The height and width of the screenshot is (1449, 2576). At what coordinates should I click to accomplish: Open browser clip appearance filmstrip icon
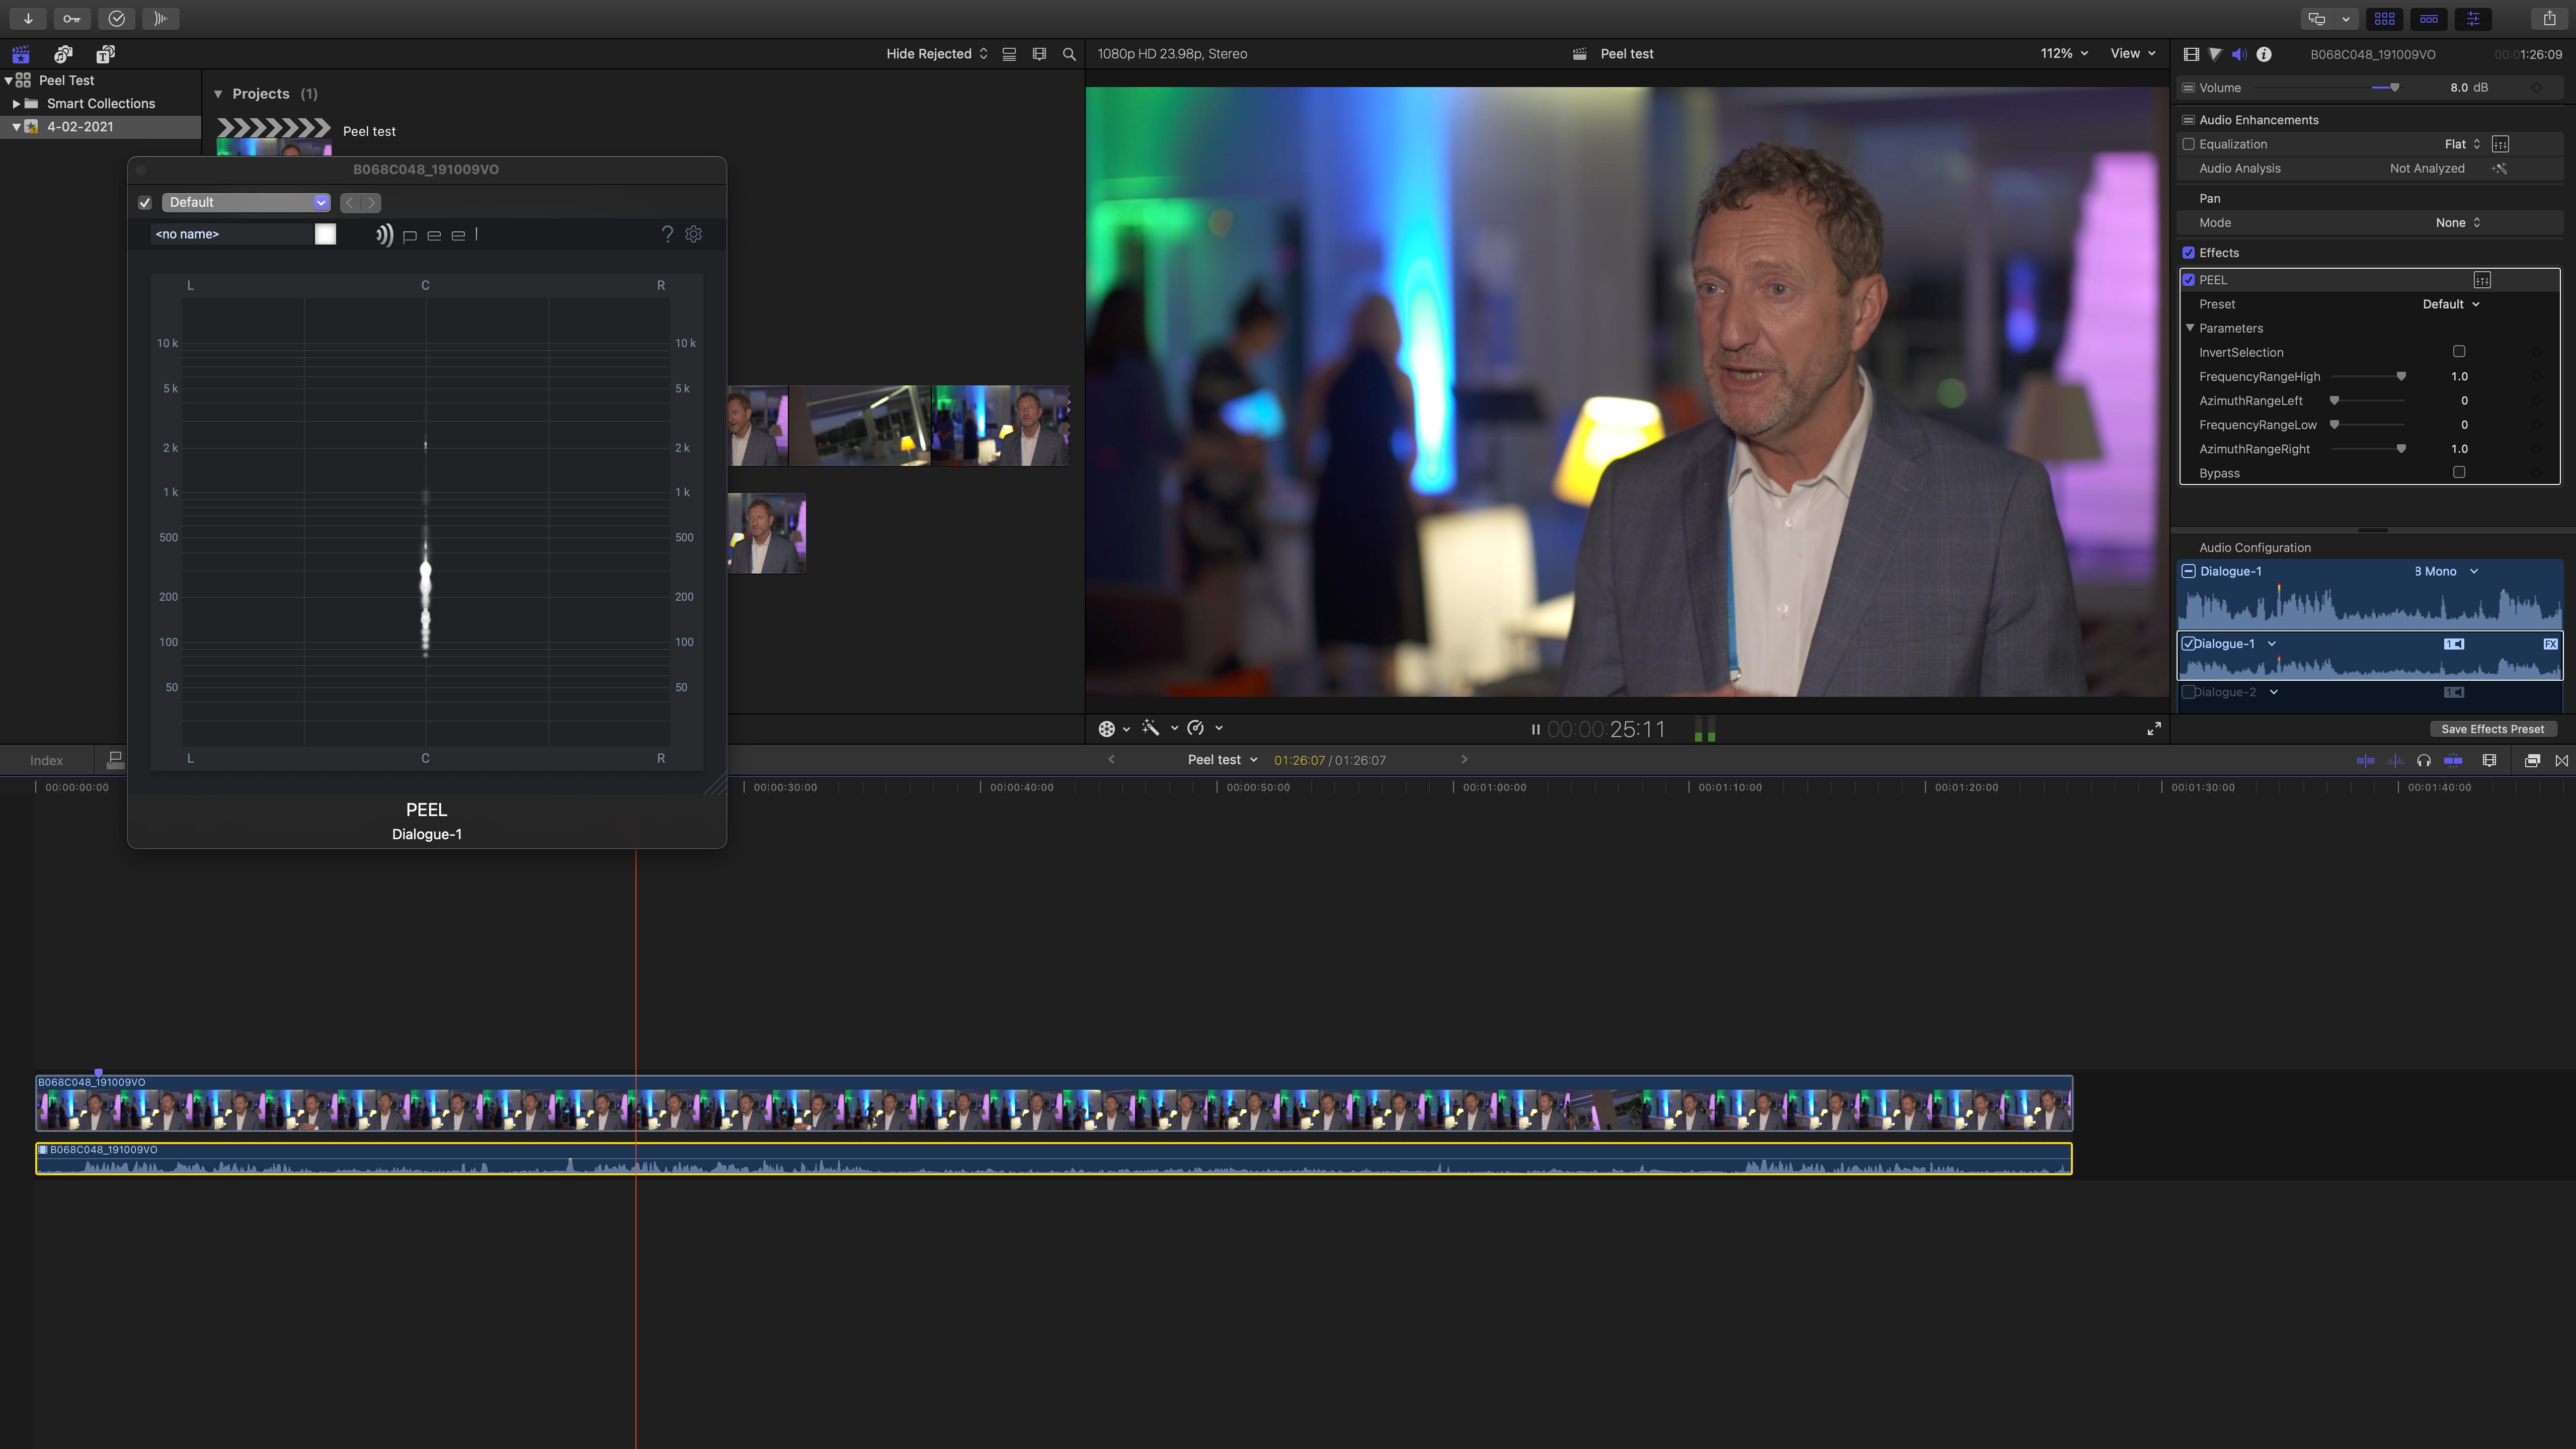coord(1039,54)
